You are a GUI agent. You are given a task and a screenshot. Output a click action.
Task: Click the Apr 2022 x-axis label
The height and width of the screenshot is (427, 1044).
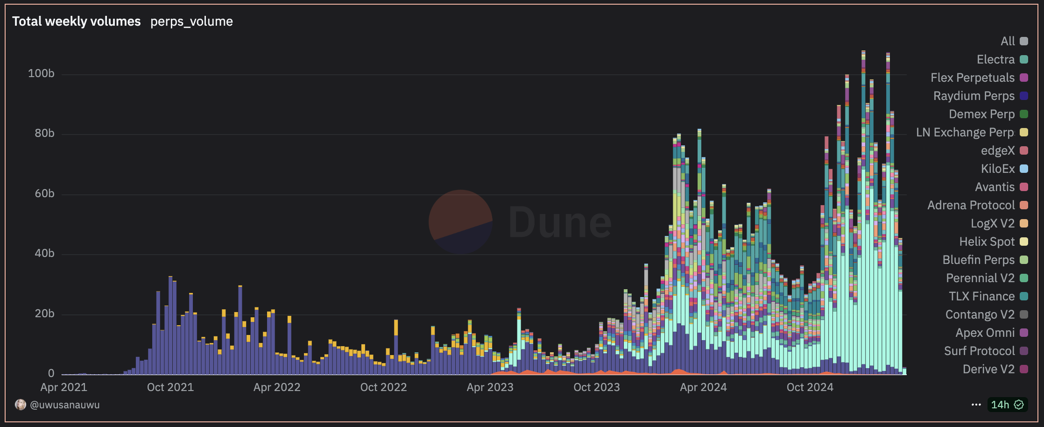pyautogui.click(x=277, y=387)
